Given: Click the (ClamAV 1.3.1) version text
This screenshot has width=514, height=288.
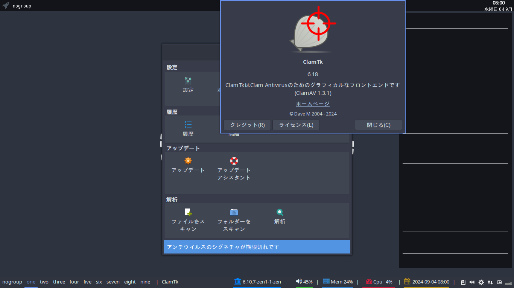Looking at the screenshot, I should click(x=313, y=93).
